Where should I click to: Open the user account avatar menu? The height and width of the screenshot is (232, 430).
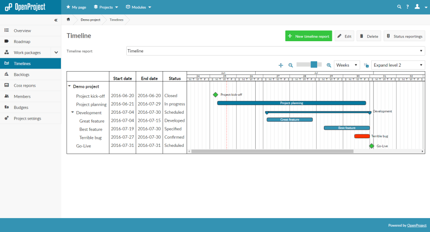(421, 7)
